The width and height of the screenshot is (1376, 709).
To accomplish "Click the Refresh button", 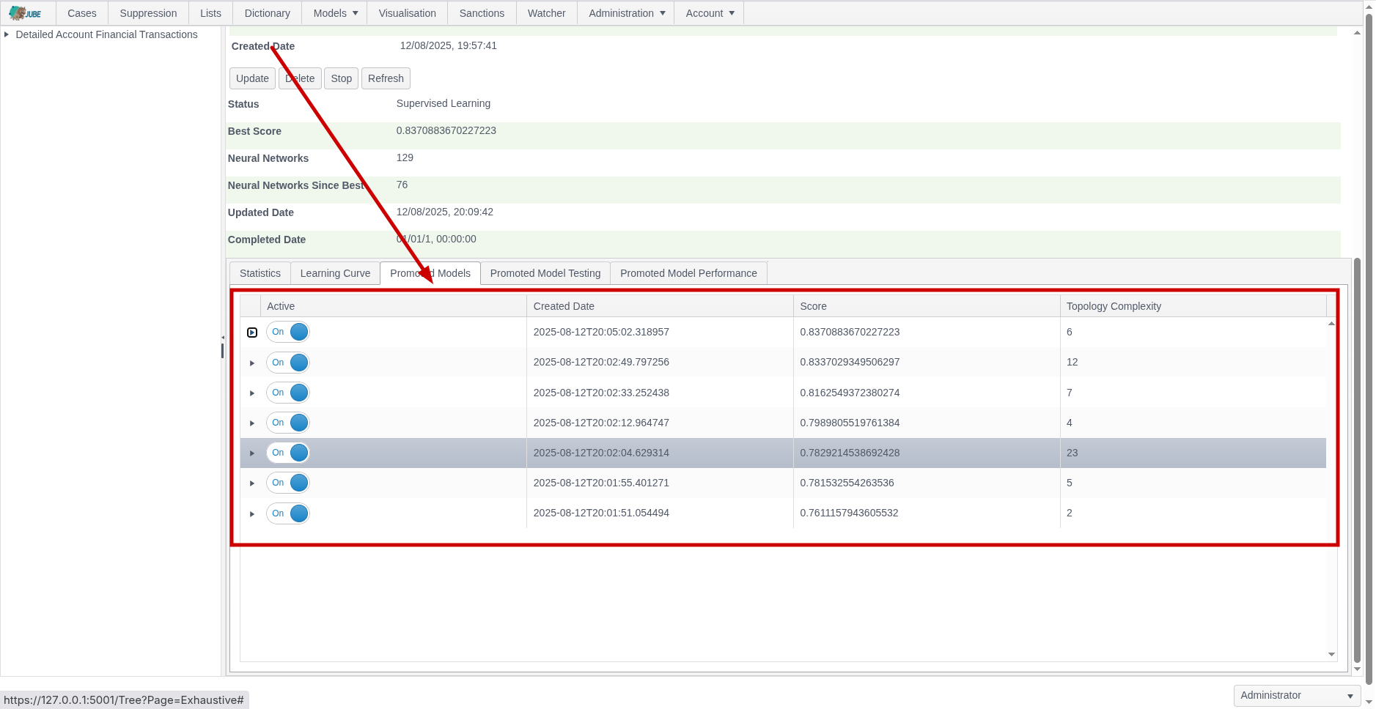I will 386,78.
